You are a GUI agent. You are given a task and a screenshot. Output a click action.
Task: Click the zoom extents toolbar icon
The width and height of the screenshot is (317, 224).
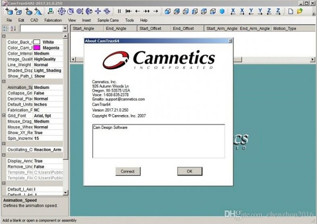click(62, 11)
